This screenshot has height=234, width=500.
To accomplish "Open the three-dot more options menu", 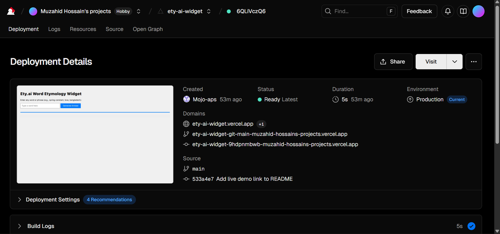I will tap(474, 62).
